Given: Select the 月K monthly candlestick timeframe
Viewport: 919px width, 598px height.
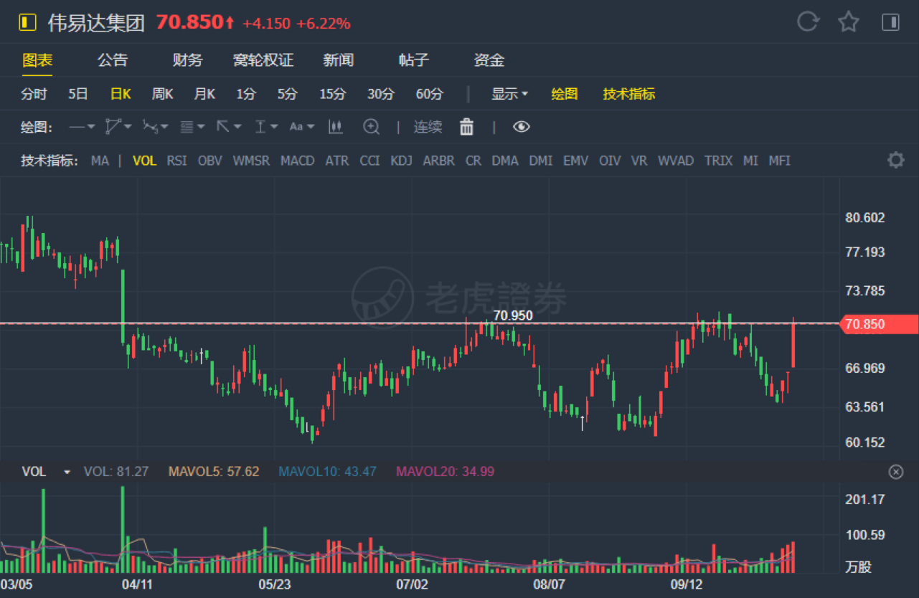Looking at the screenshot, I should (x=205, y=94).
